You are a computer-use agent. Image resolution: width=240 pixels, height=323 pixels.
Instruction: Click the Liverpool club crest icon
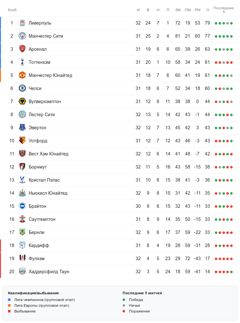pyautogui.click(x=22, y=23)
